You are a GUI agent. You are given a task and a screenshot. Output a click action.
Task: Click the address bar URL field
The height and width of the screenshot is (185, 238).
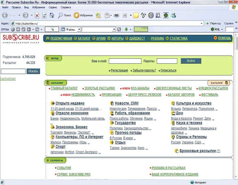107,23
